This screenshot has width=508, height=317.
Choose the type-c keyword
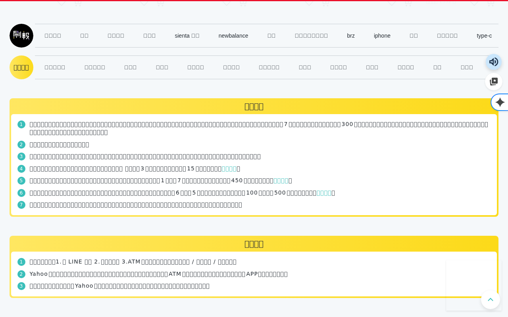pyautogui.click(x=484, y=36)
